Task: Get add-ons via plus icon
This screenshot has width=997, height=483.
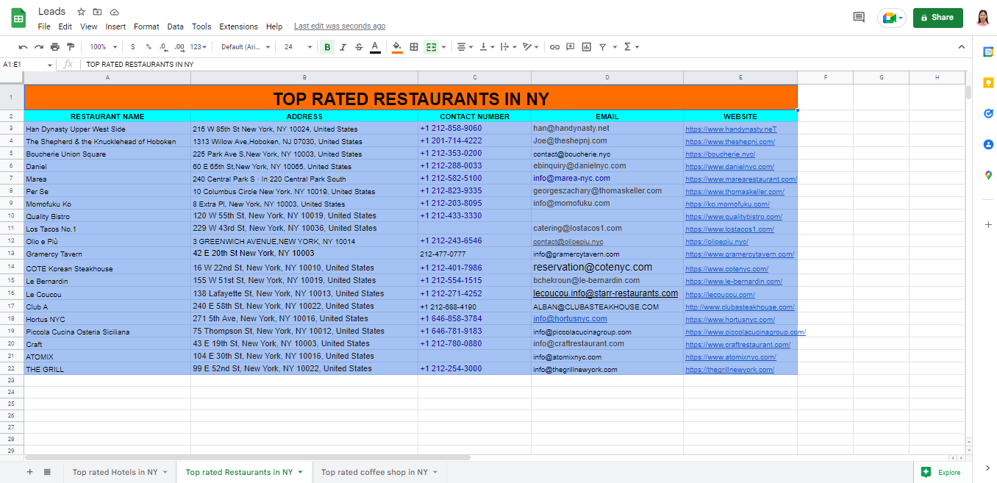Action: coord(987,224)
